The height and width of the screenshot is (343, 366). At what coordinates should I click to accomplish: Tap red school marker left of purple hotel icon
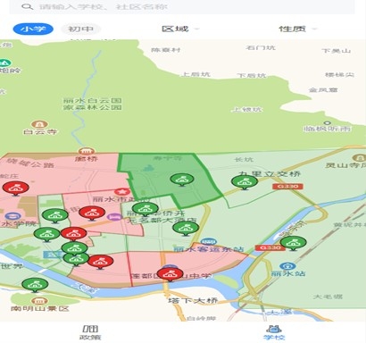tap(92, 213)
